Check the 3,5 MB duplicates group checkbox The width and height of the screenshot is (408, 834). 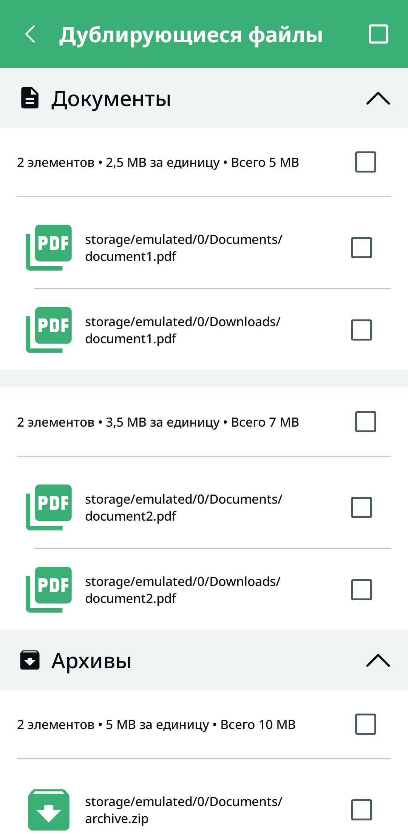point(365,422)
